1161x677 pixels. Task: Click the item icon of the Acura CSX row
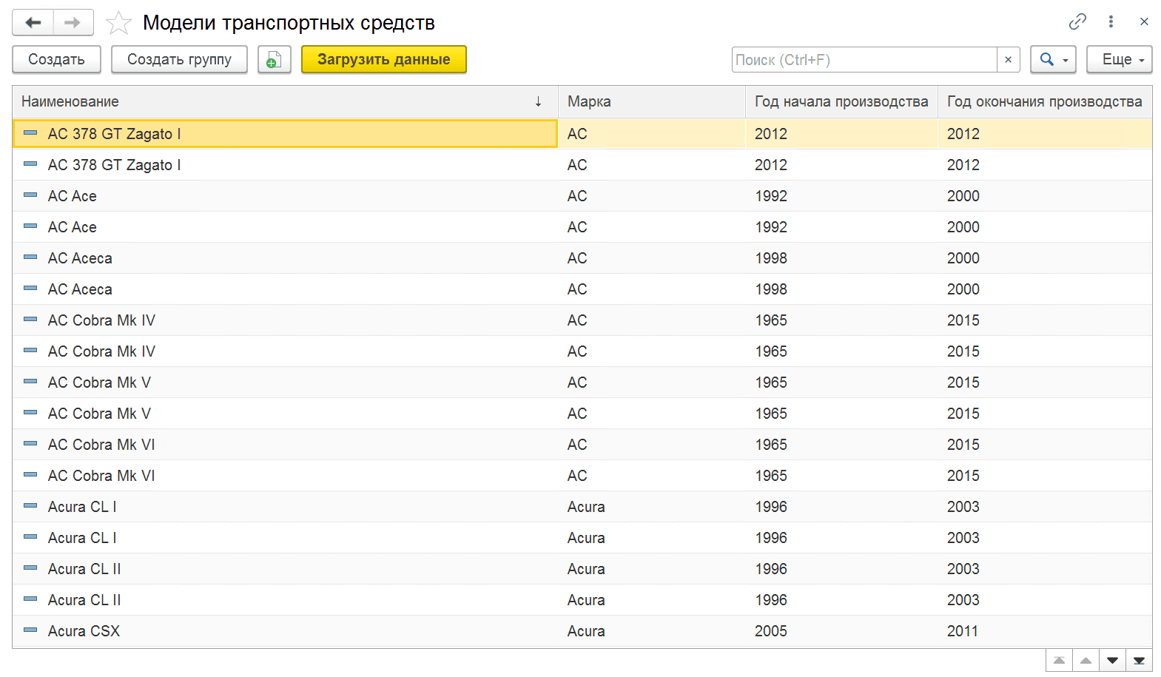30,630
